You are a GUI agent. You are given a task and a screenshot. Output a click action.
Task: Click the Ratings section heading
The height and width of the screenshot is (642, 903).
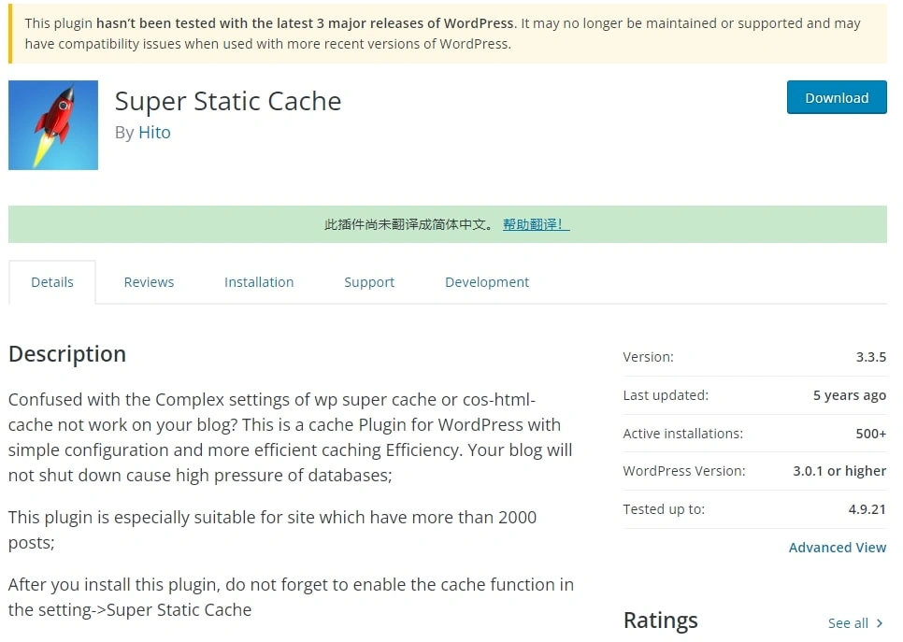tap(660, 621)
